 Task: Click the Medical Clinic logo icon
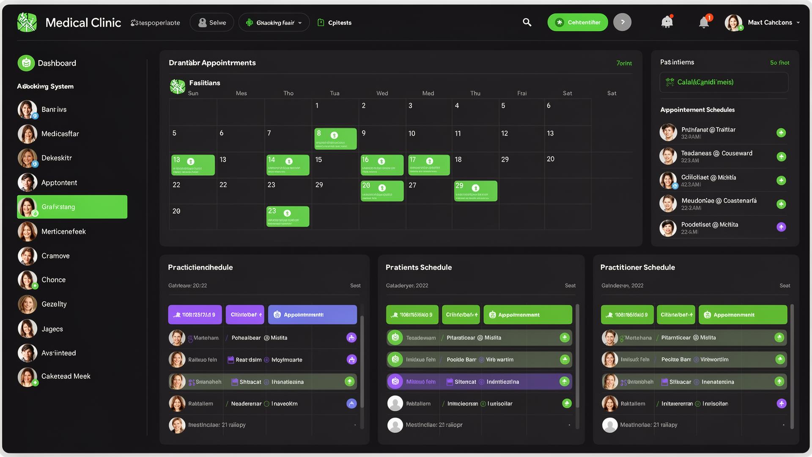[x=27, y=22]
